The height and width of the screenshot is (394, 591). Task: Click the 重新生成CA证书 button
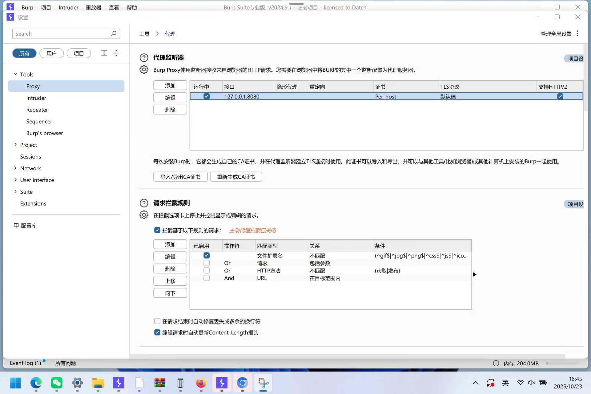tap(236, 177)
